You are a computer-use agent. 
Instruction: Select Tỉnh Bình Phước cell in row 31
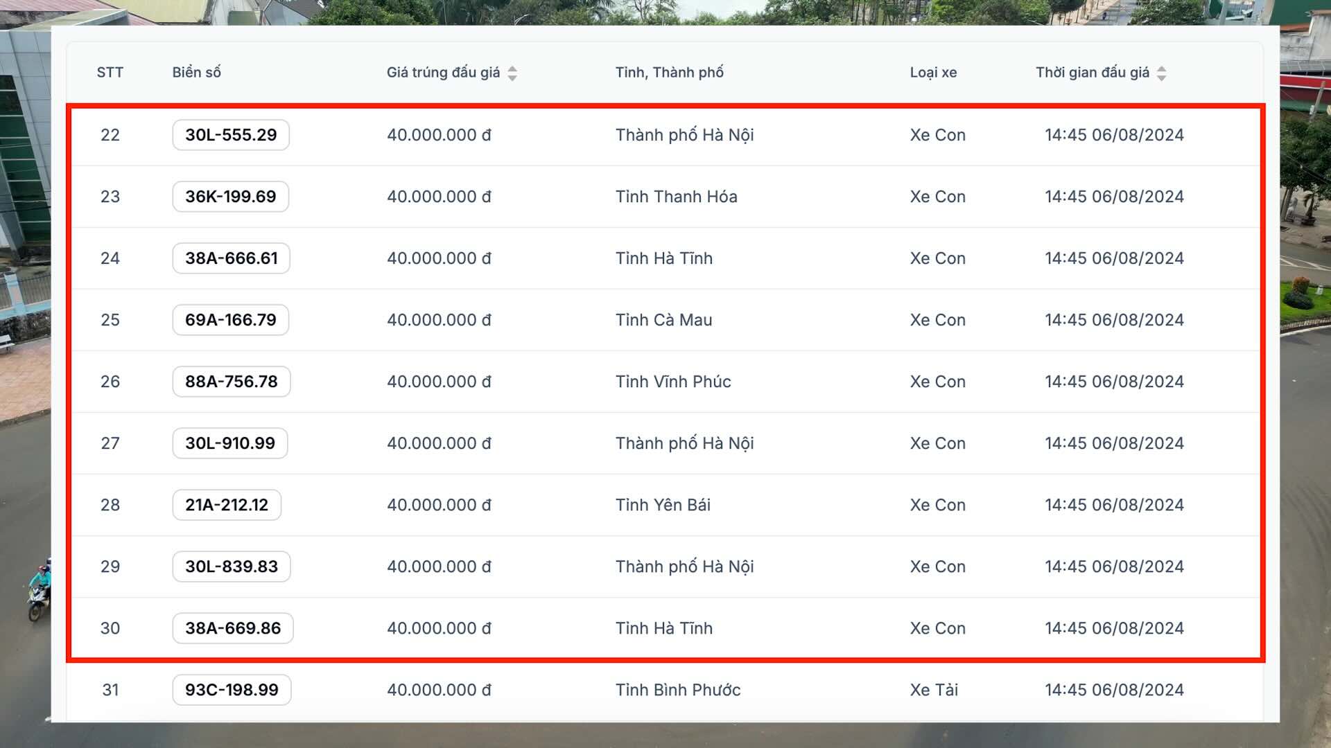[677, 690]
